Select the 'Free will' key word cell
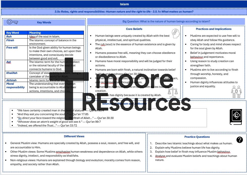The height and width of the screenshot is (175, 247). coord(16,53)
